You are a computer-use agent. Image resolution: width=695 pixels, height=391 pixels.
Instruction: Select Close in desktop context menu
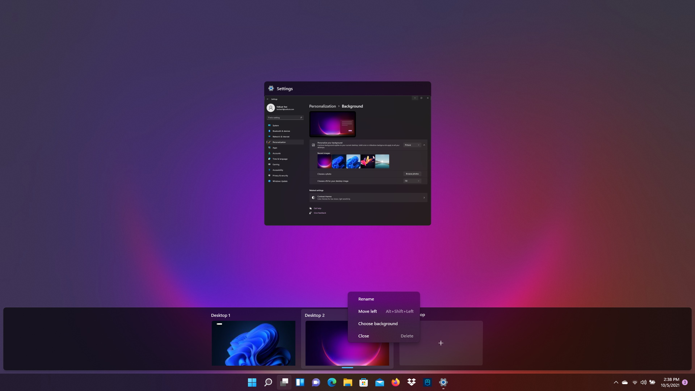(363, 336)
